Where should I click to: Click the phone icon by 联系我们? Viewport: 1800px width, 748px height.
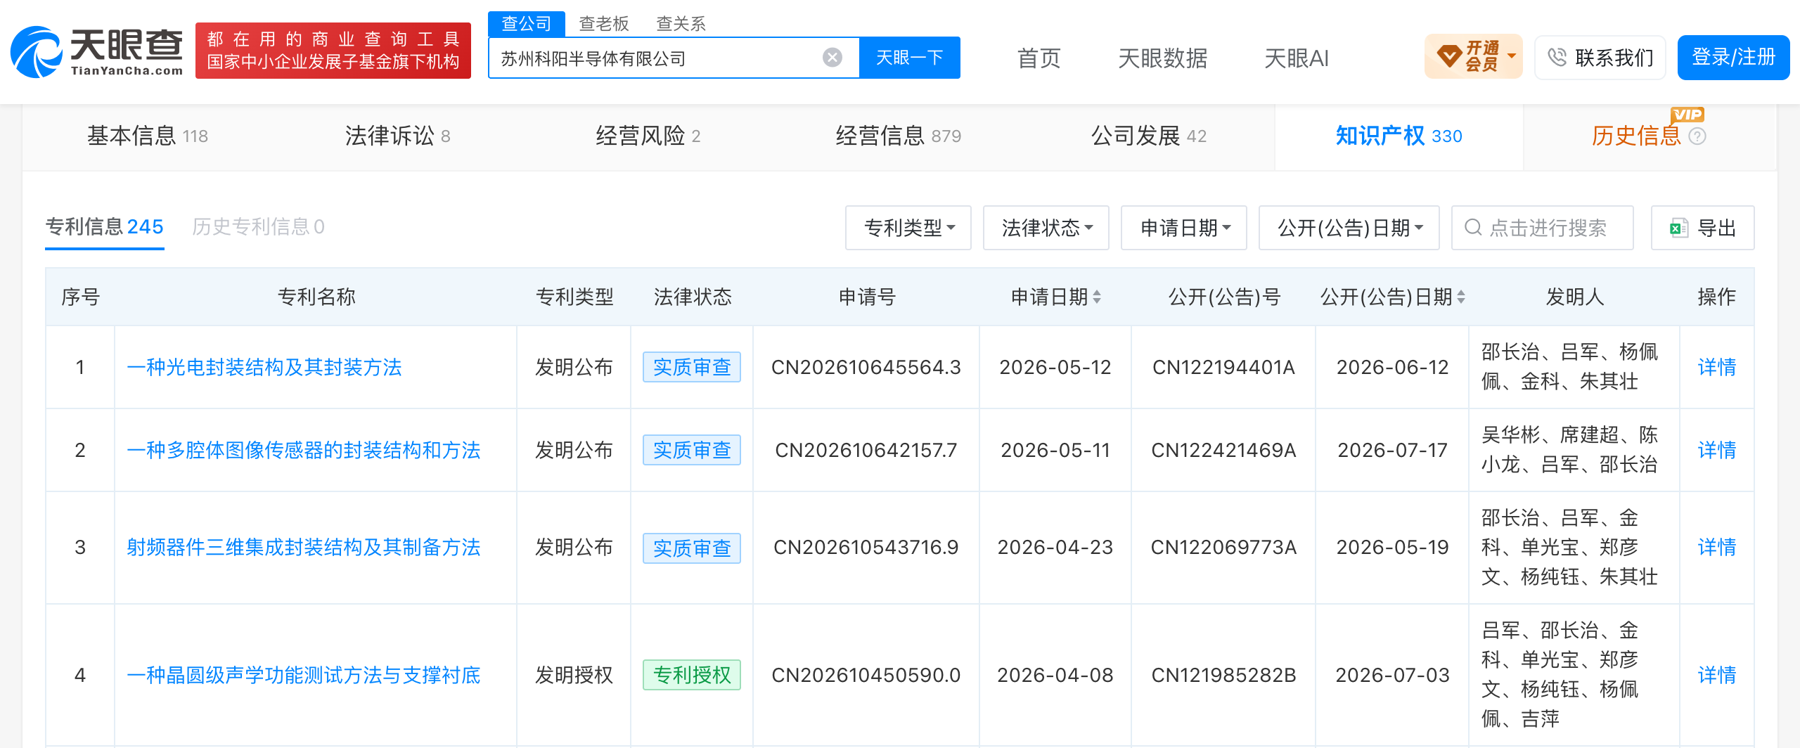click(x=1557, y=58)
